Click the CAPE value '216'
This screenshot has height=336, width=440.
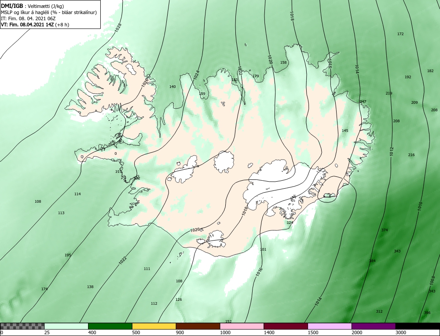(x=411, y=155)
